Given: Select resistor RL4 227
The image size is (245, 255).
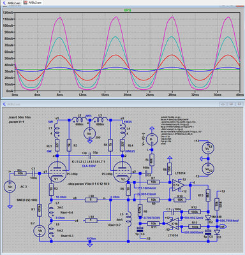Looking at the screenshot, I should (122, 145).
